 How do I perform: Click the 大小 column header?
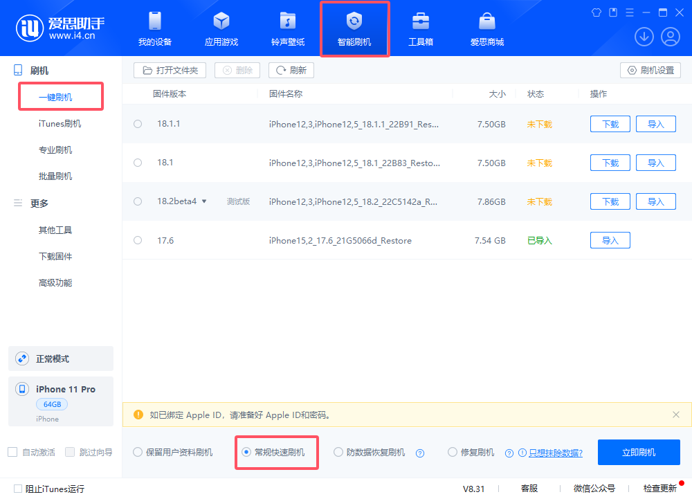497,94
